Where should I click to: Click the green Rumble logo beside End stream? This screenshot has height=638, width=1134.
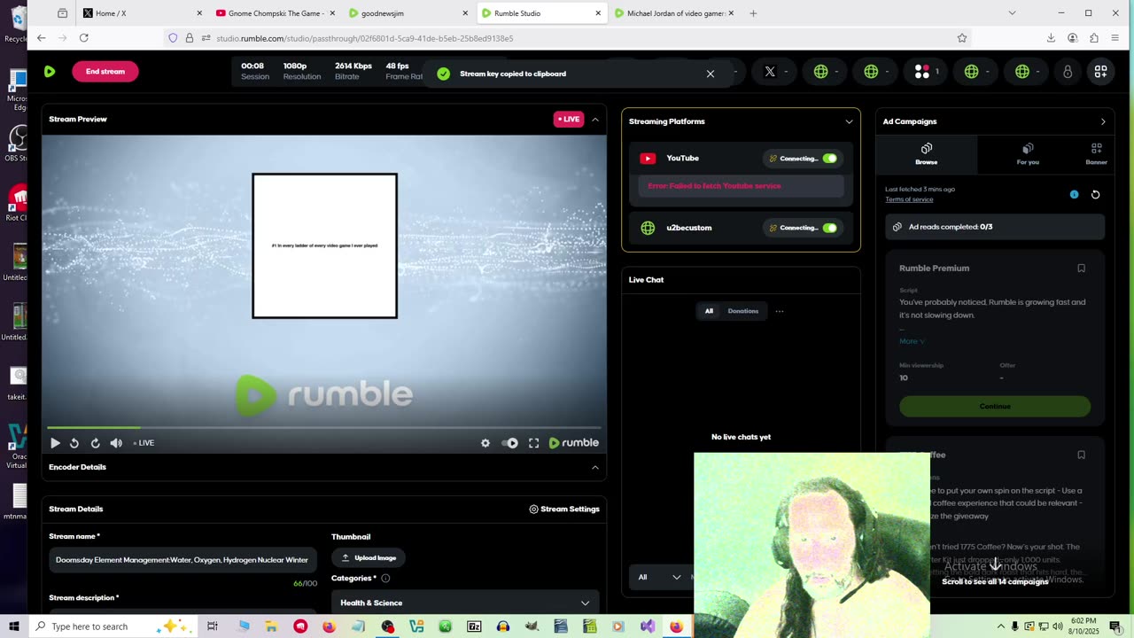coord(50,72)
